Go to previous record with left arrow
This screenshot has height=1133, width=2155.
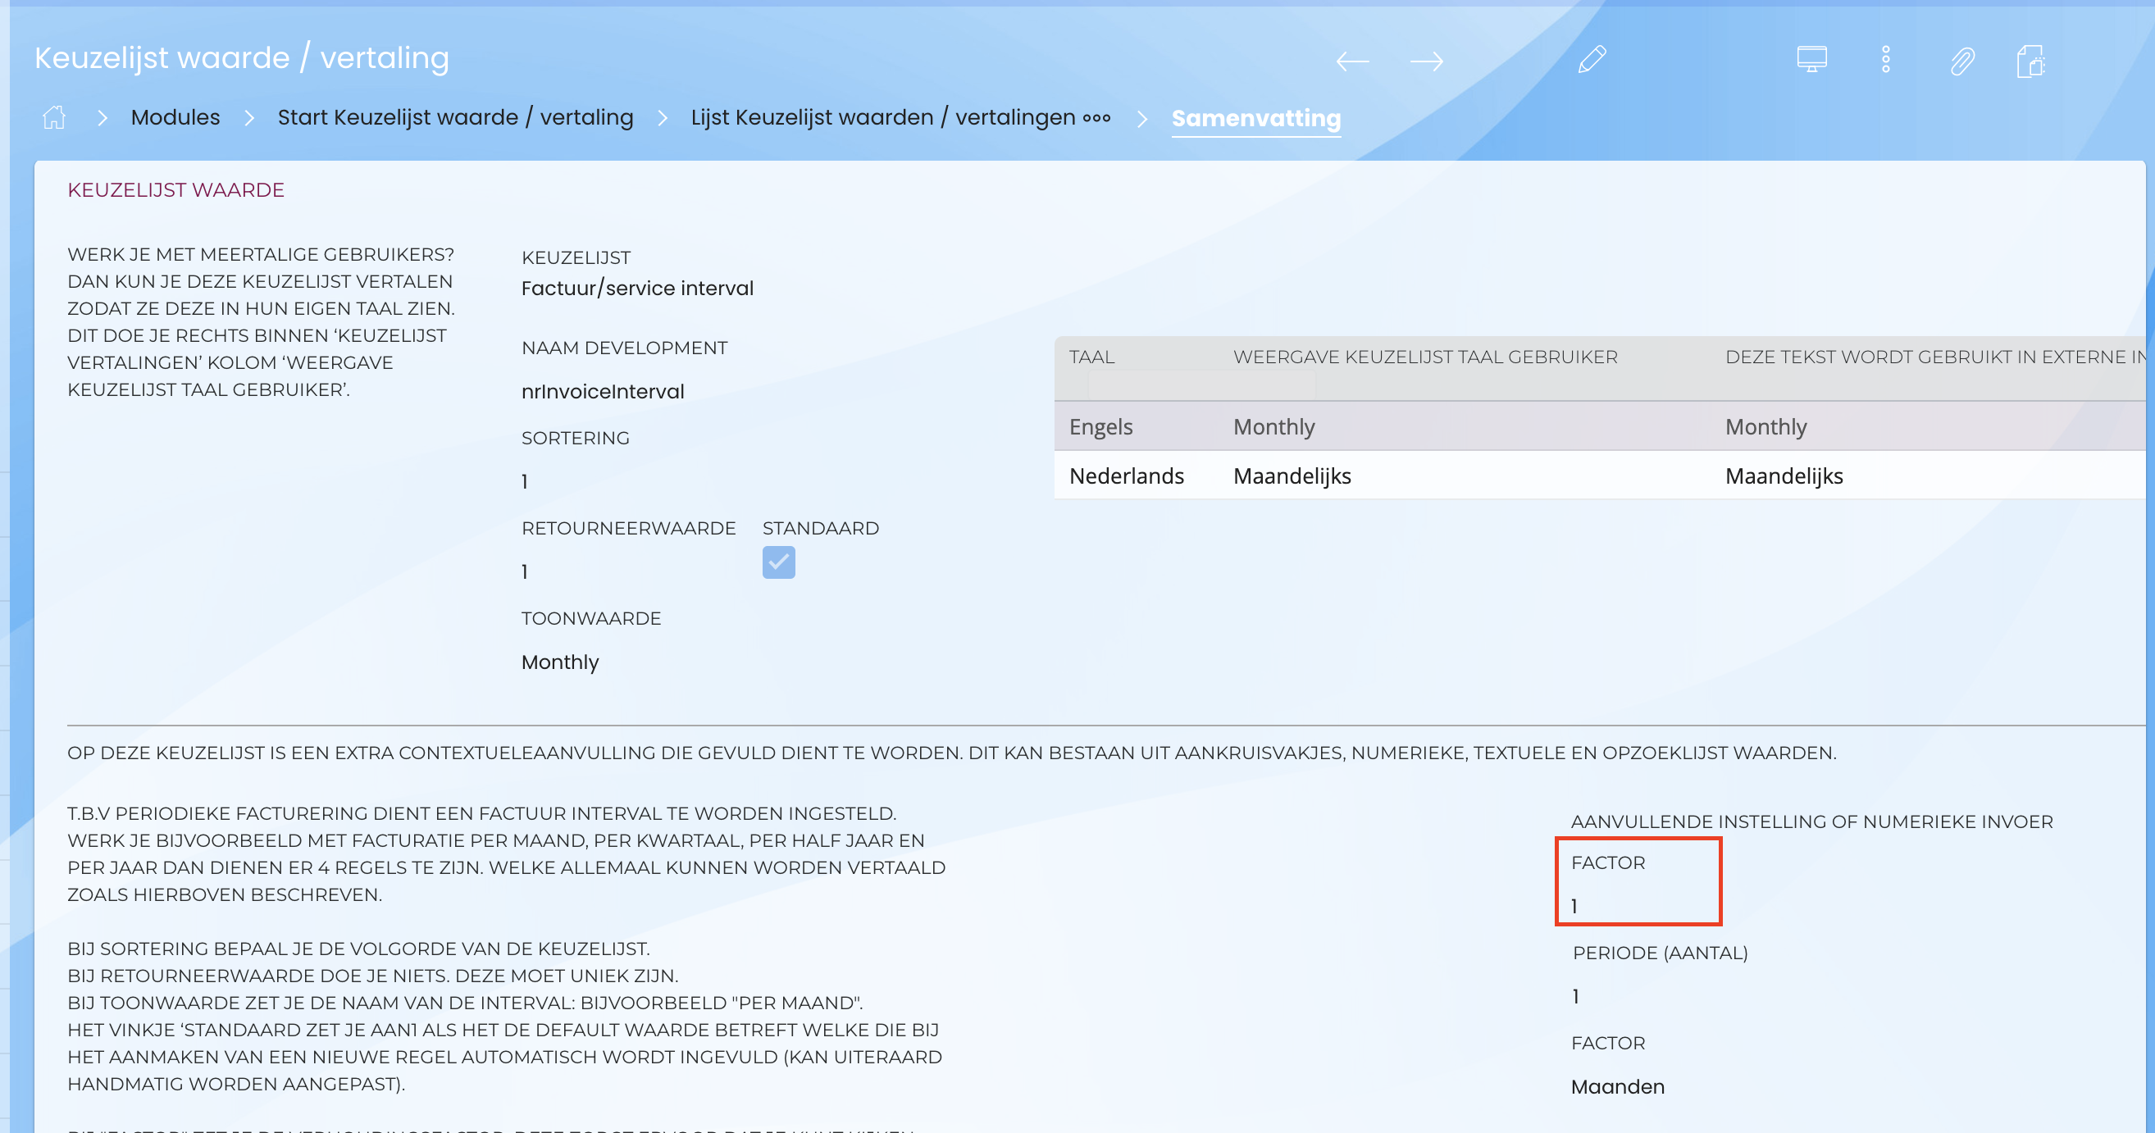point(1352,61)
